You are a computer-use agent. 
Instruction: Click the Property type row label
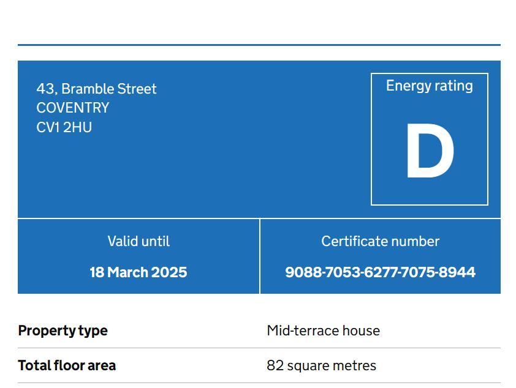click(x=63, y=330)
